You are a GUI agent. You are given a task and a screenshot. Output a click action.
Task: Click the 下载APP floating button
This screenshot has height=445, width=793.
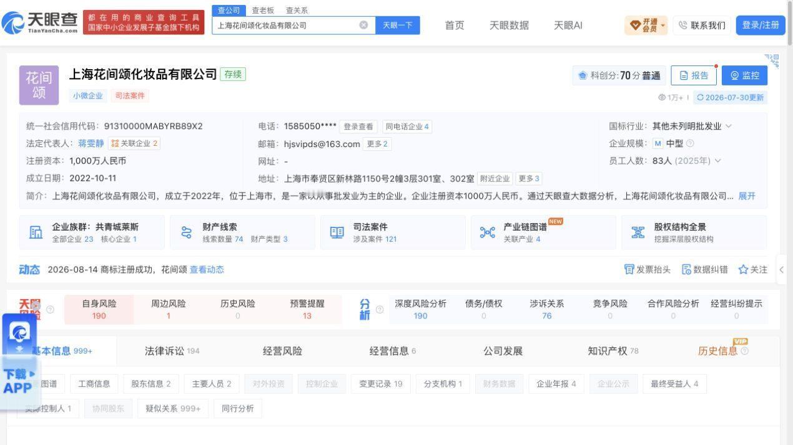click(x=19, y=381)
